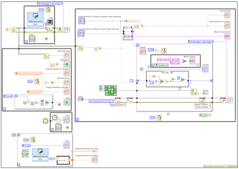Select error handler icon in top-left loop area
The width and height of the screenshot is (239, 169).
coord(67,30)
